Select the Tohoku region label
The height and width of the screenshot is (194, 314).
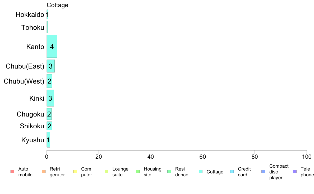[33, 27]
